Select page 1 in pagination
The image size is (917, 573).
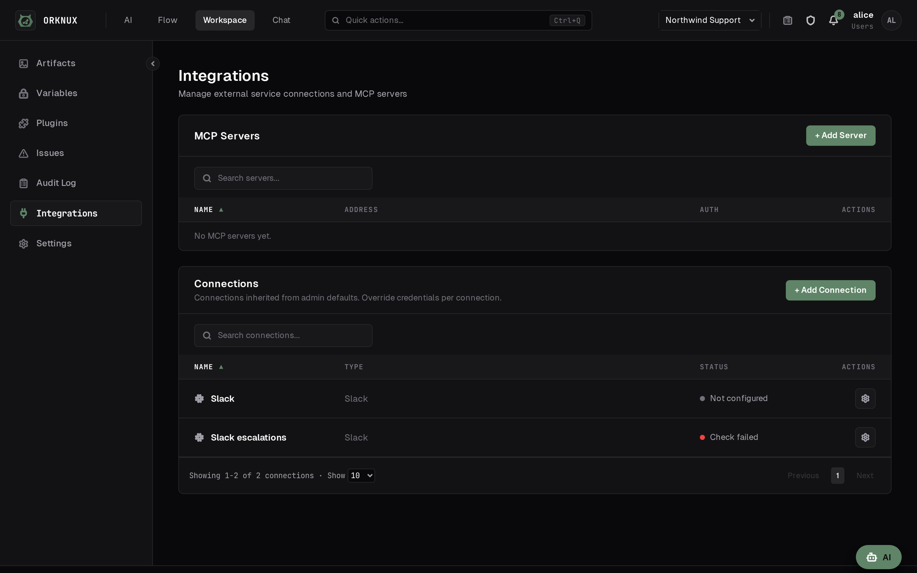click(x=837, y=476)
